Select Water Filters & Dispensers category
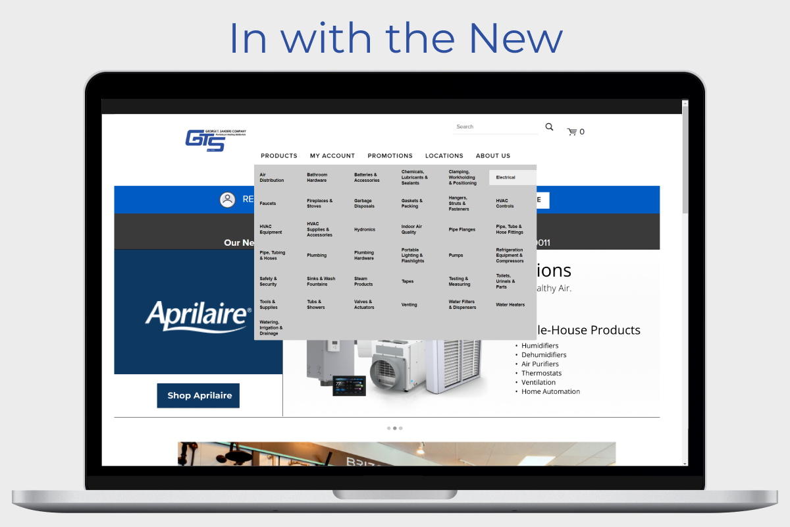This screenshot has height=527, width=790. (x=463, y=304)
